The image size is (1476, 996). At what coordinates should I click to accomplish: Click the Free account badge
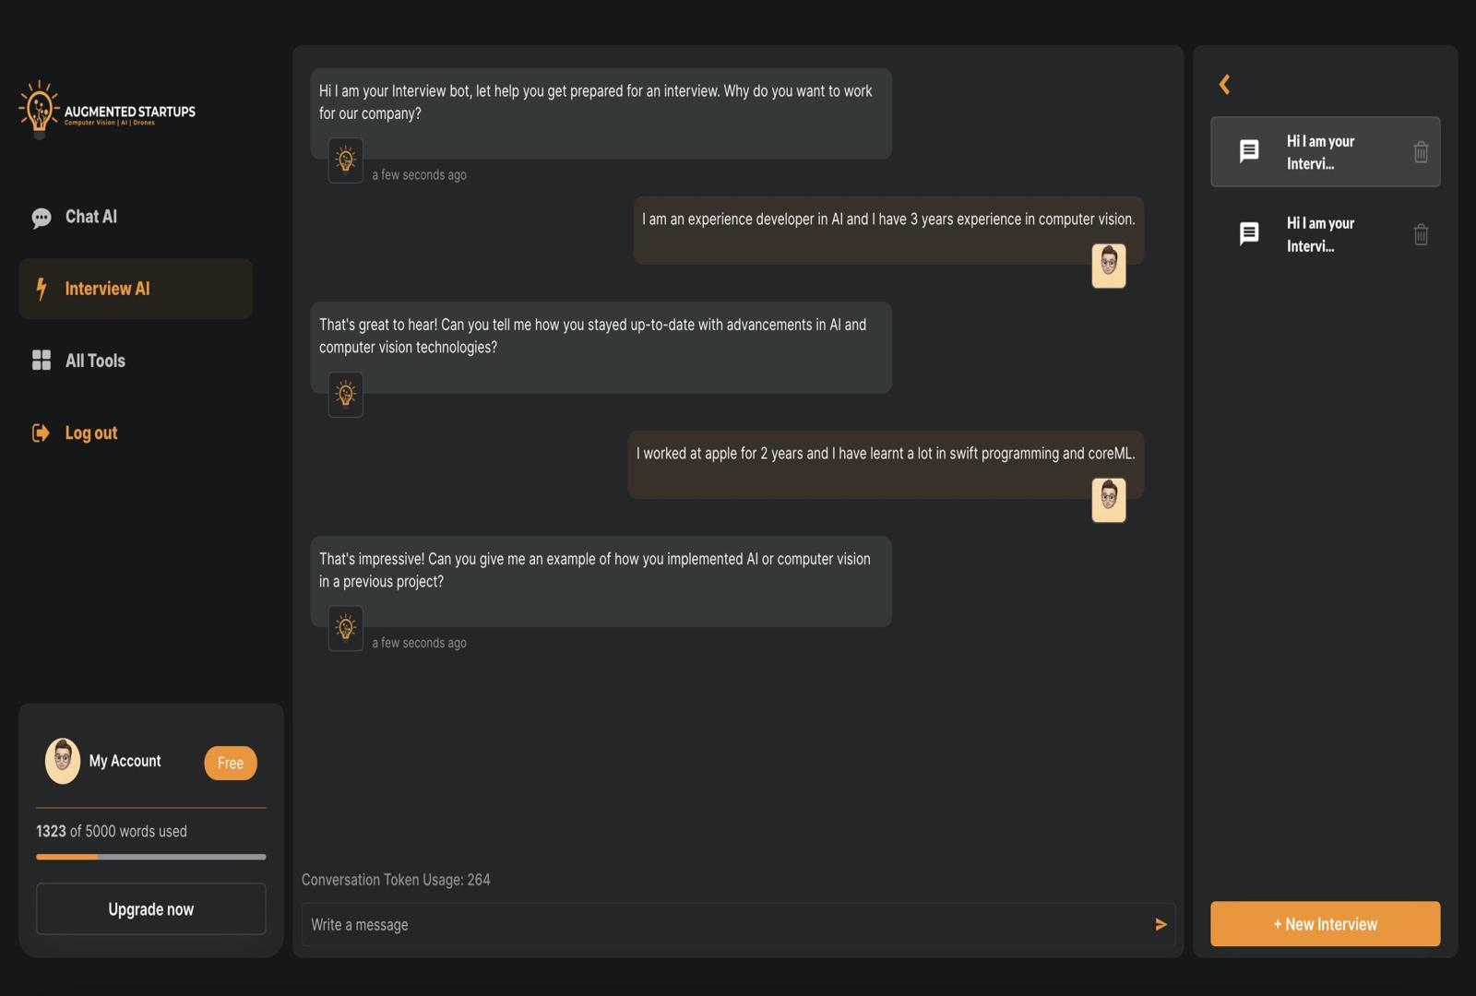click(230, 763)
